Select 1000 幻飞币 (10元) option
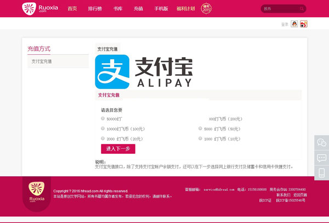The height and width of the screenshot is (223, 329). tap(200, 138)
